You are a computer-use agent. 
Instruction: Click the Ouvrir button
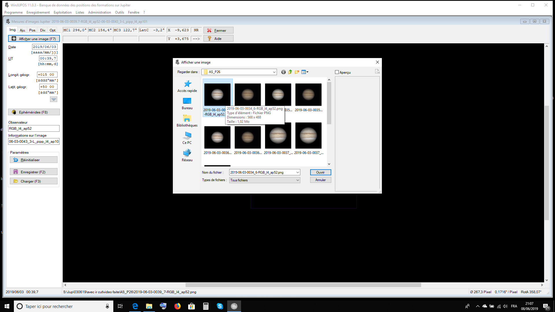coord(320,172)
